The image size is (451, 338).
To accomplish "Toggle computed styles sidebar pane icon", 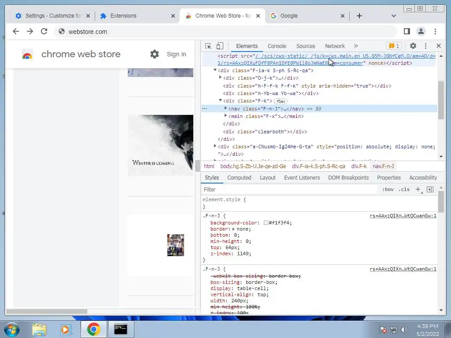I will tap(430, 189).
